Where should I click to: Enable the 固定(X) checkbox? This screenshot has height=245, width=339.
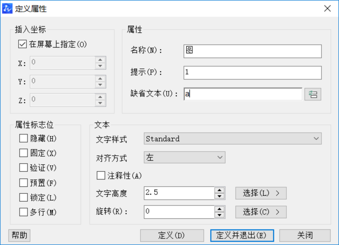(x=23, y=153)
